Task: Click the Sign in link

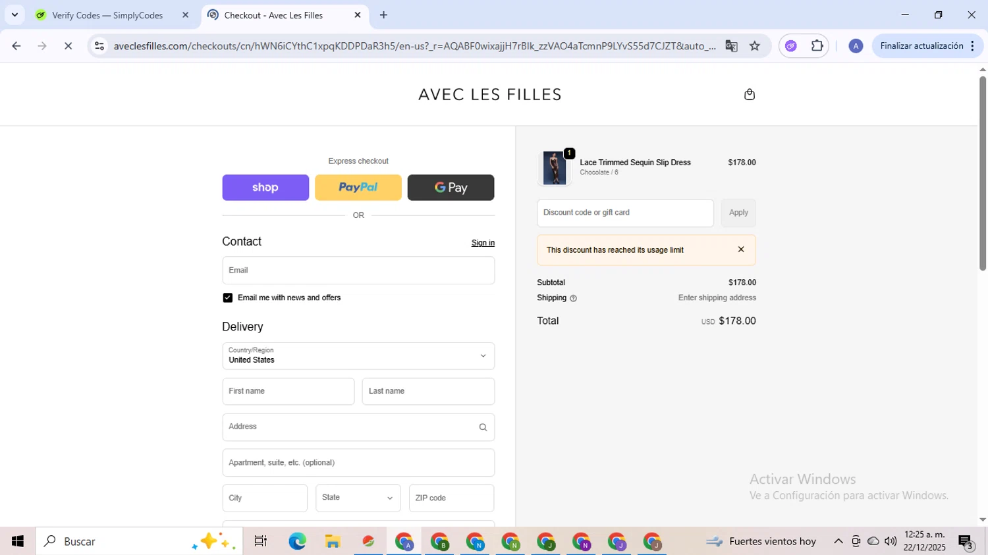Action: pos(483,243)
